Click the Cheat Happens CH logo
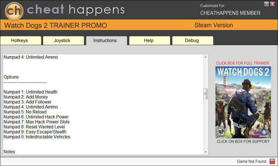 pyautogui.click(x=14, y=11)
